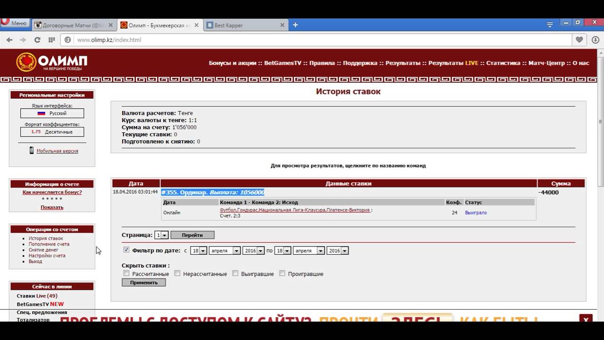
Task: Open the Opera Меню button
Action: (15, 23)
